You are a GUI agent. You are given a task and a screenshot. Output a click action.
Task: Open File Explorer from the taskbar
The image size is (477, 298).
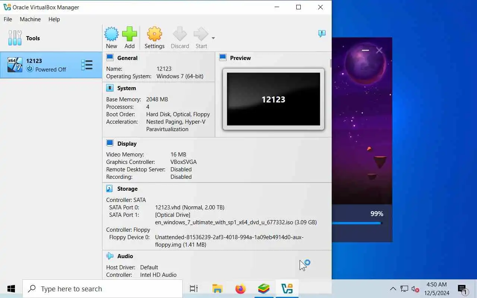point(217,289)
